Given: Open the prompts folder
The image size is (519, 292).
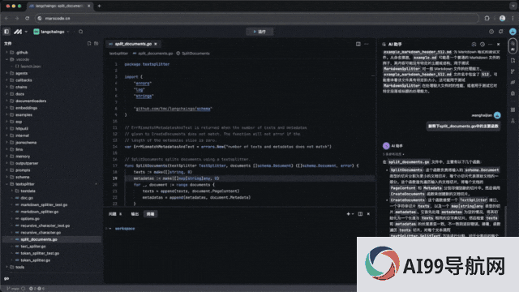Looking at the screenshot, I should point(23,170).
